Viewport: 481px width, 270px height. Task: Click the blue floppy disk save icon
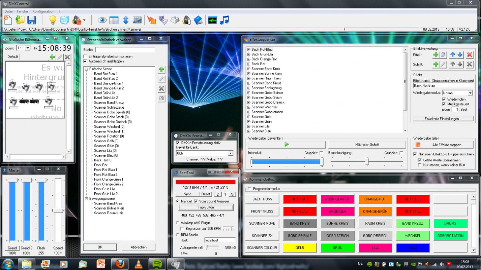[x=31, y=20]
